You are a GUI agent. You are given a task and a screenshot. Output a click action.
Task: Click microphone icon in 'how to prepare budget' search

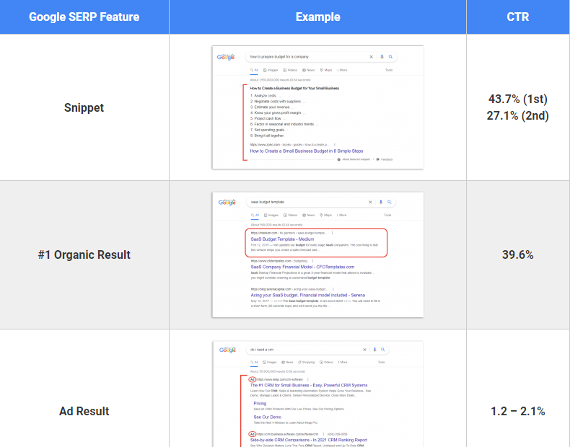[382, 57]
